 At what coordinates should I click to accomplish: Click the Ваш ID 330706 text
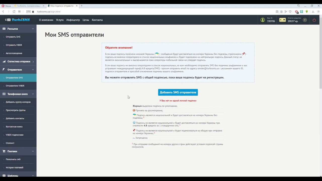point(271,20)
